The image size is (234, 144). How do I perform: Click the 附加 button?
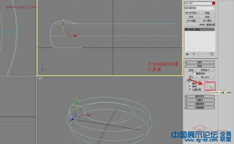(x=191, y=70)
